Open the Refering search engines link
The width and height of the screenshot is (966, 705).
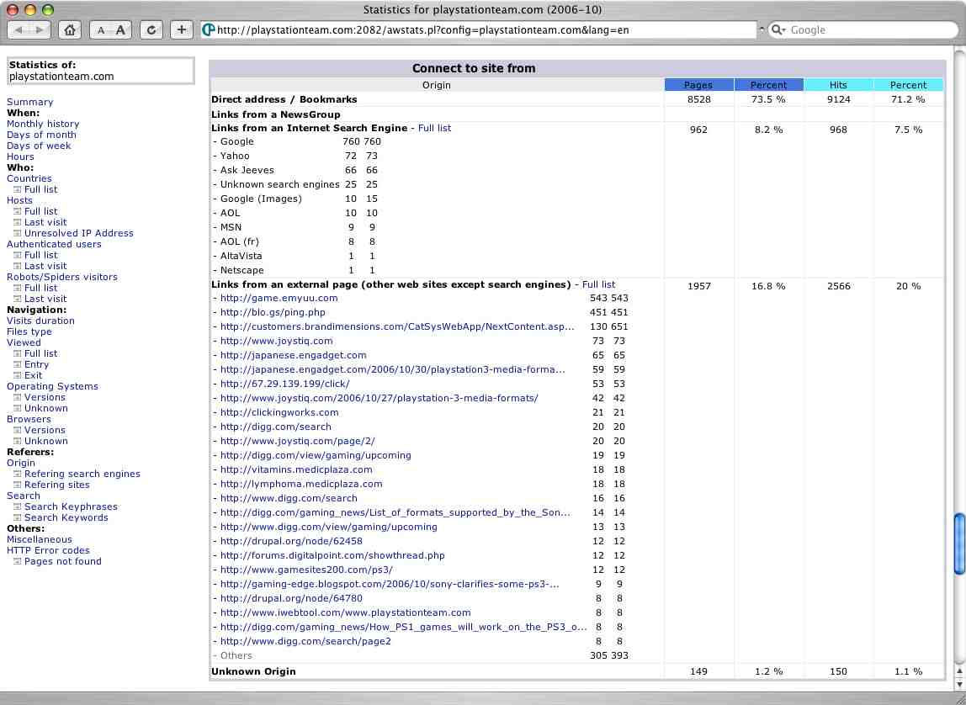[82, 474]
